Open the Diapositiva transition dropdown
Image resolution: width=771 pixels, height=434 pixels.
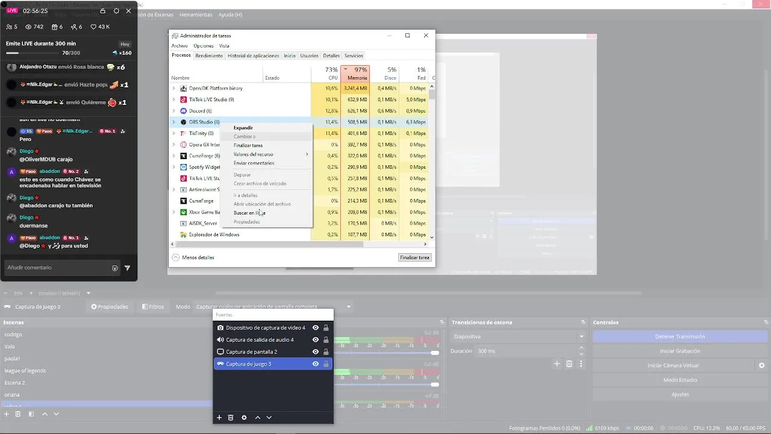pyautogui.click(x=519, y=336)
